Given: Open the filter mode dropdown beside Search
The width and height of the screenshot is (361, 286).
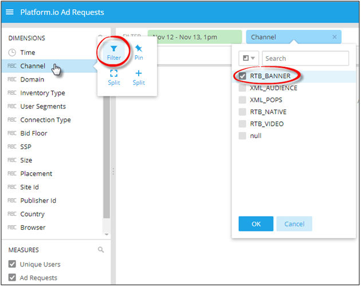Looking at the screenshot, I should 249,59.
